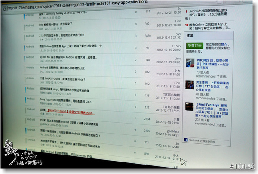Click the view count 271
Image resolution: width=258 pixels, height=174 pixels.
click(x=147, y=142)
